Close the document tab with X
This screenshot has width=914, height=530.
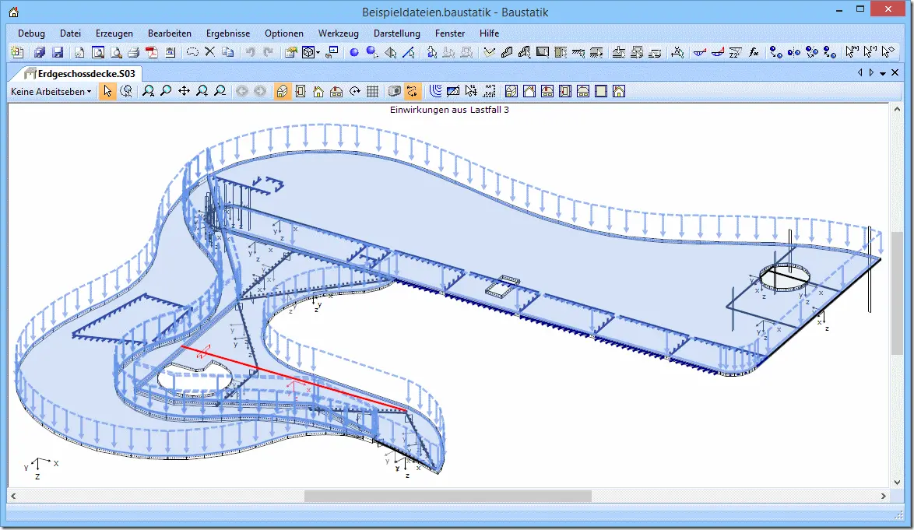pos(895,73)
